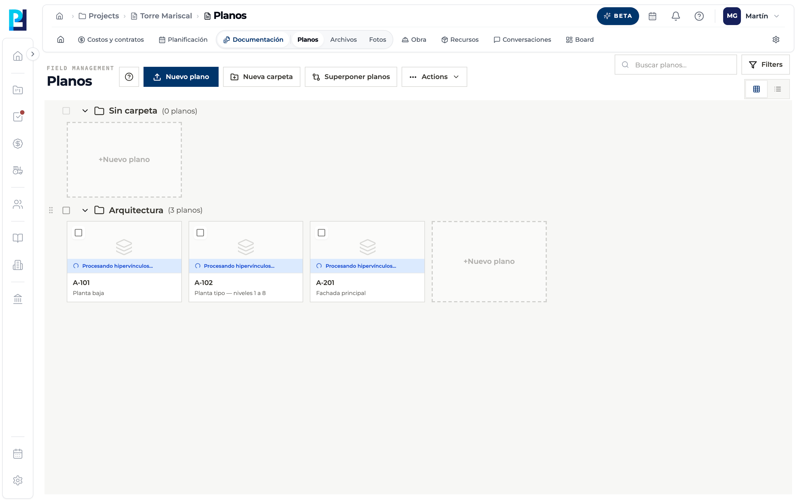The image size is (801, 501).
Task: Check the A-102 plan card
Action: (x=200, y=233)
